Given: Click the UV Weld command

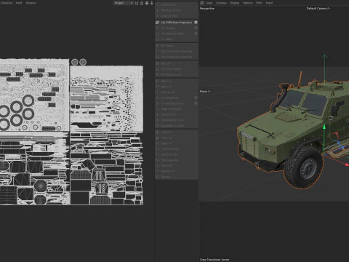Looking at the screenshot, I should [167, 39].
